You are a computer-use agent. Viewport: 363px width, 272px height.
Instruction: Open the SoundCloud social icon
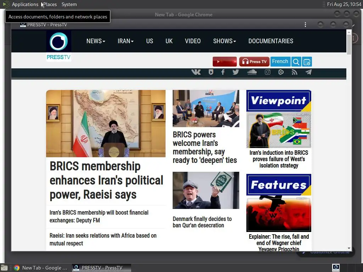point(252,72)
